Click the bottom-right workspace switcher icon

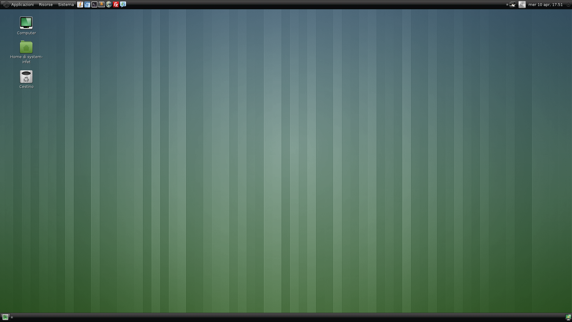568,317
